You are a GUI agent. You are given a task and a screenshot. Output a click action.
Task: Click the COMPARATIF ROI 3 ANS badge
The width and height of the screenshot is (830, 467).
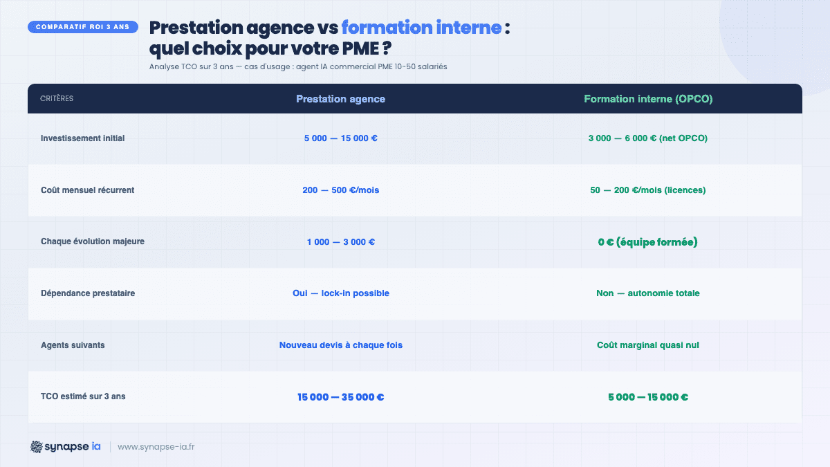(x=82, y=27)
